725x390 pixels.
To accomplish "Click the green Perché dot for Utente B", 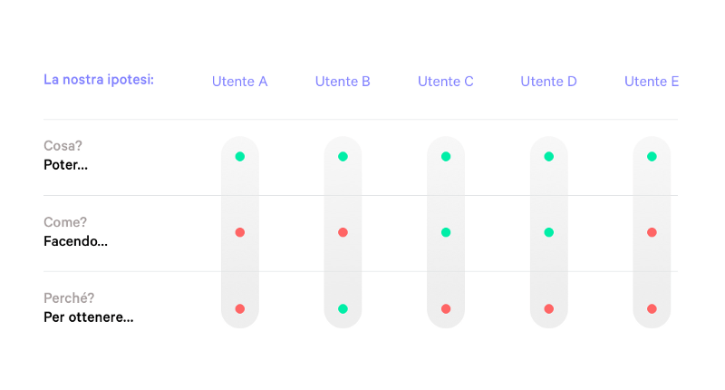I will click(343, 309).
